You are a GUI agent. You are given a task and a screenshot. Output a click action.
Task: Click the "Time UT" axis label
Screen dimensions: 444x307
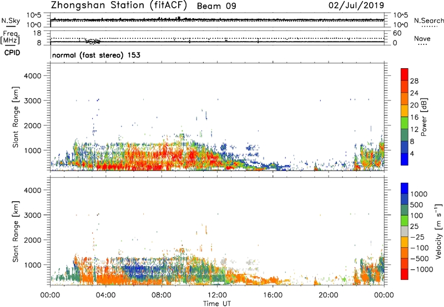[x=217, y=304]
